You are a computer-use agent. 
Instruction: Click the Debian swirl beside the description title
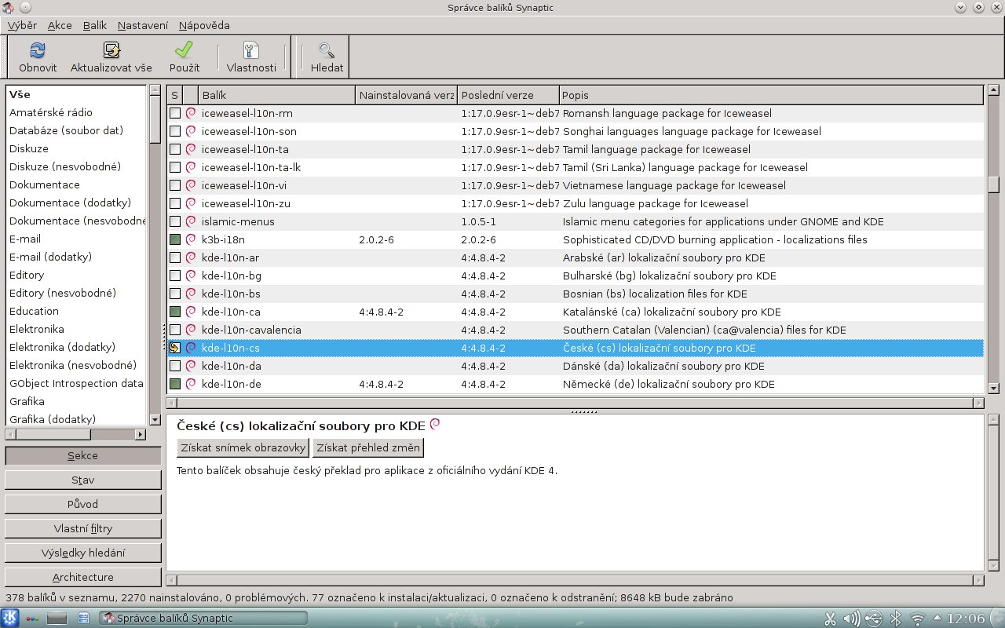[x=435, y=425]
